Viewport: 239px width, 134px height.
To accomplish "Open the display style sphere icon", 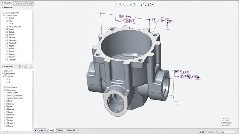I will [x=134, y=5].
